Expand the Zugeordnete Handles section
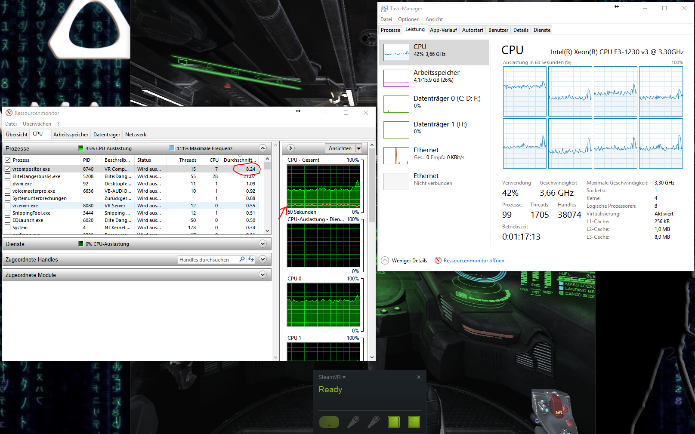 [263, 259]
